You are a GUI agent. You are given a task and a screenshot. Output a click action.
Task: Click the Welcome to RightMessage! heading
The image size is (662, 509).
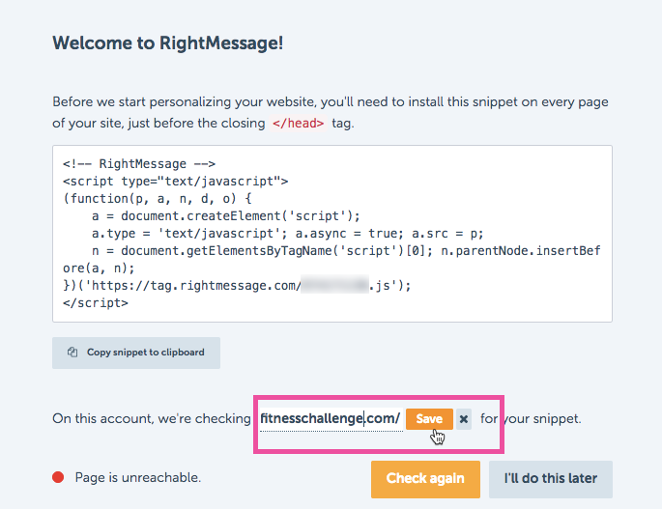[167, 43]
